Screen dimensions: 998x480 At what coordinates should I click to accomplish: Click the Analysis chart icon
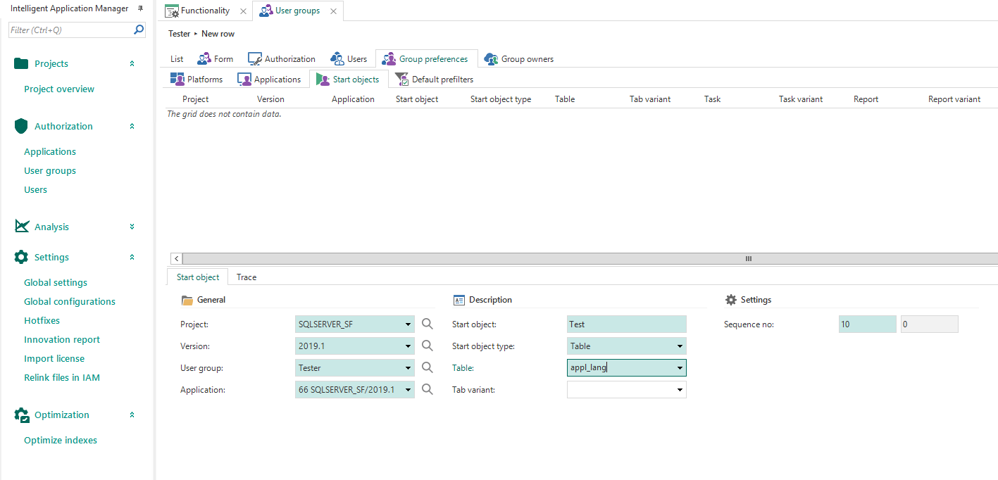click(x=22, y=227)
